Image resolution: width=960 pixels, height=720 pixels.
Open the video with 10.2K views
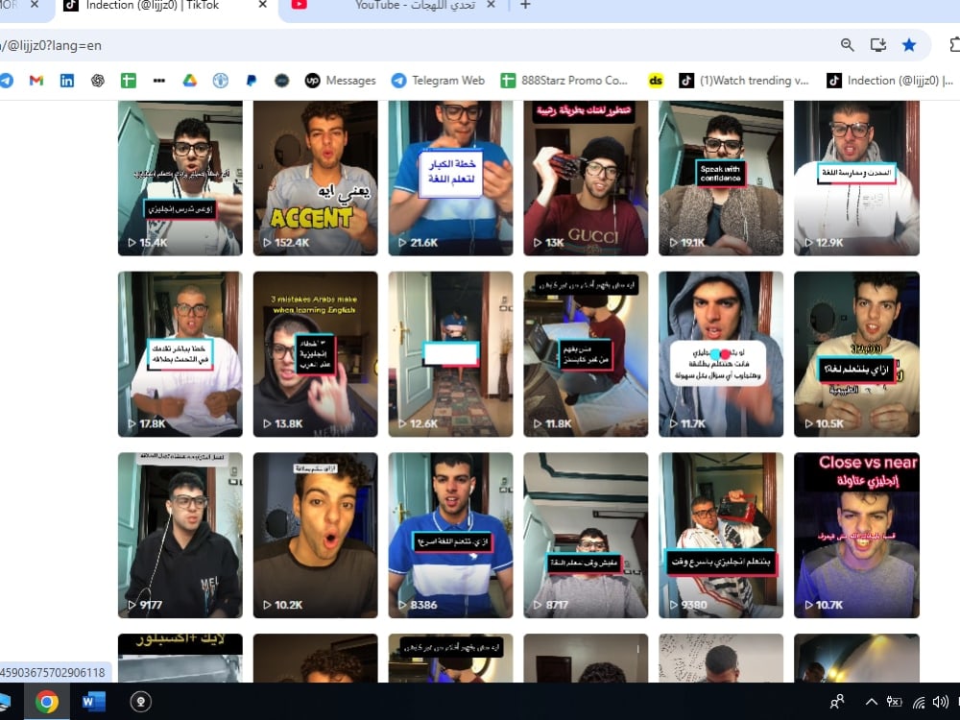pos(315,535)
